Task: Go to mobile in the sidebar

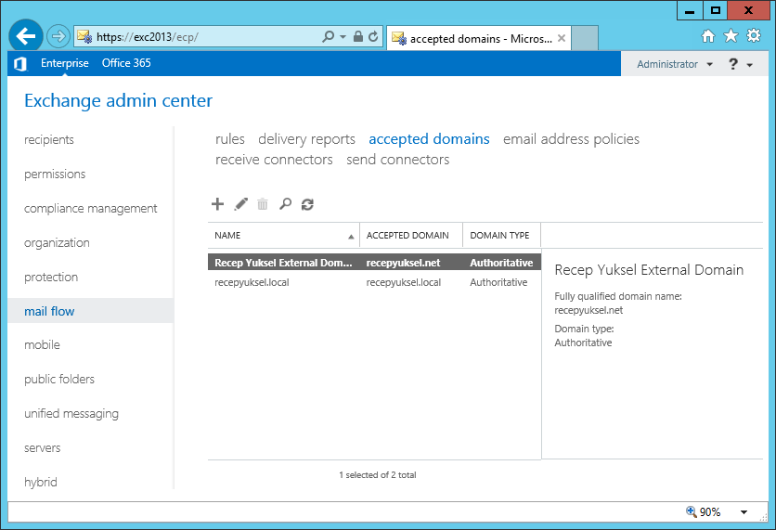Action: [42, 345]
